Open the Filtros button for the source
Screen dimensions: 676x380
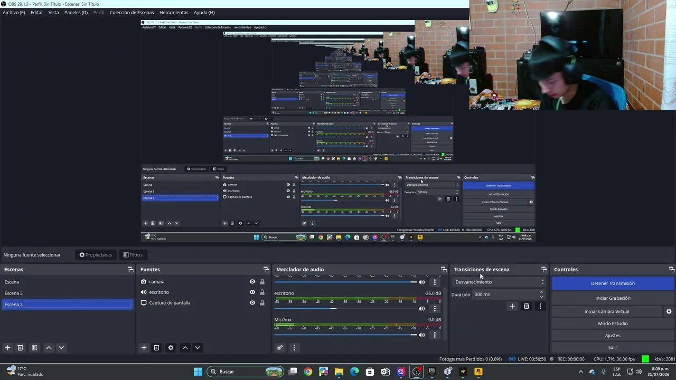click(x=133, y=255)
